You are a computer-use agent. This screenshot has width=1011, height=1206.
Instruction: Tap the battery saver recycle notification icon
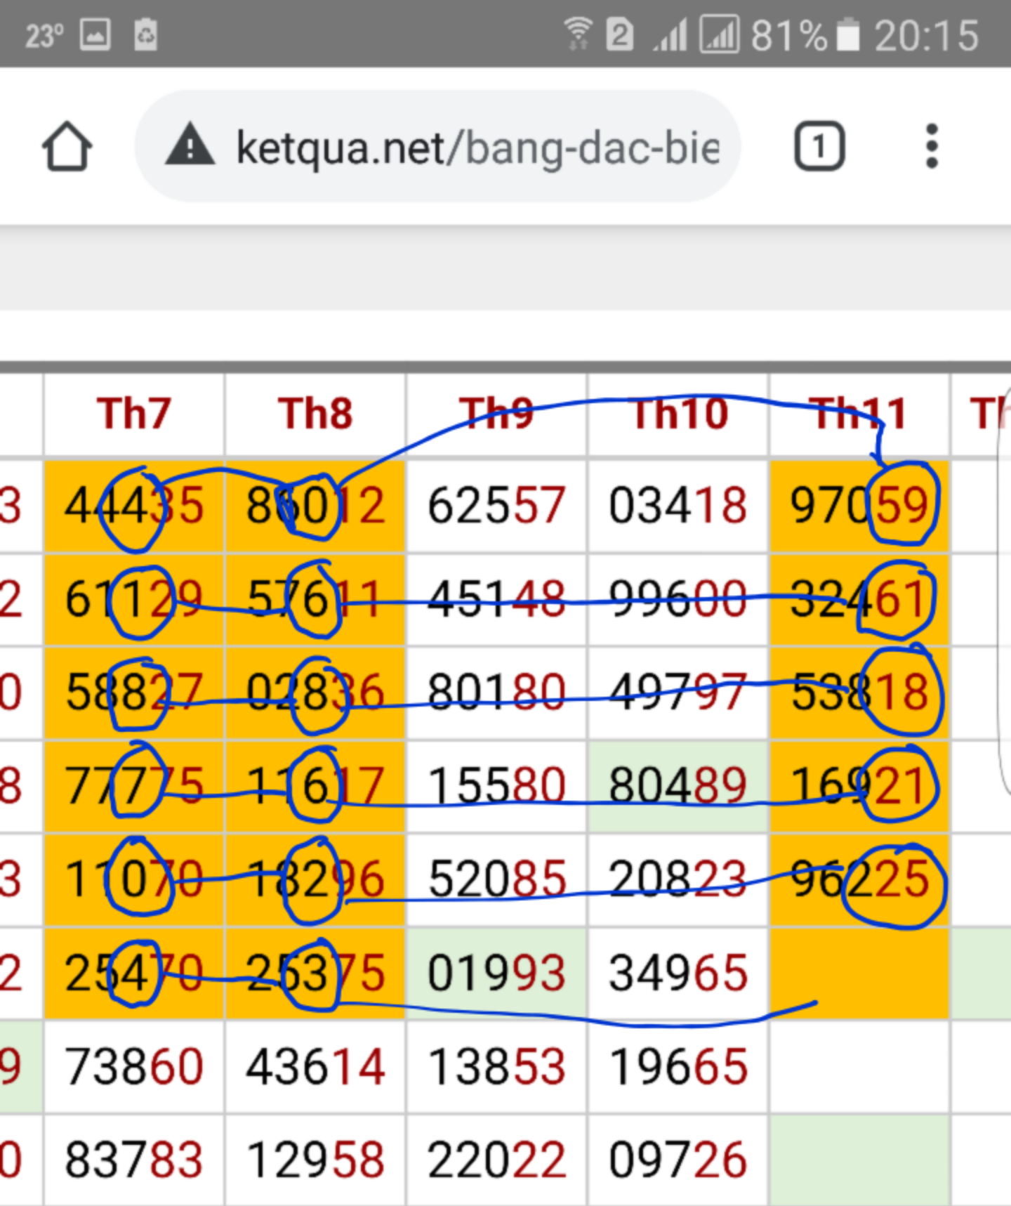(x=145, y=34)
